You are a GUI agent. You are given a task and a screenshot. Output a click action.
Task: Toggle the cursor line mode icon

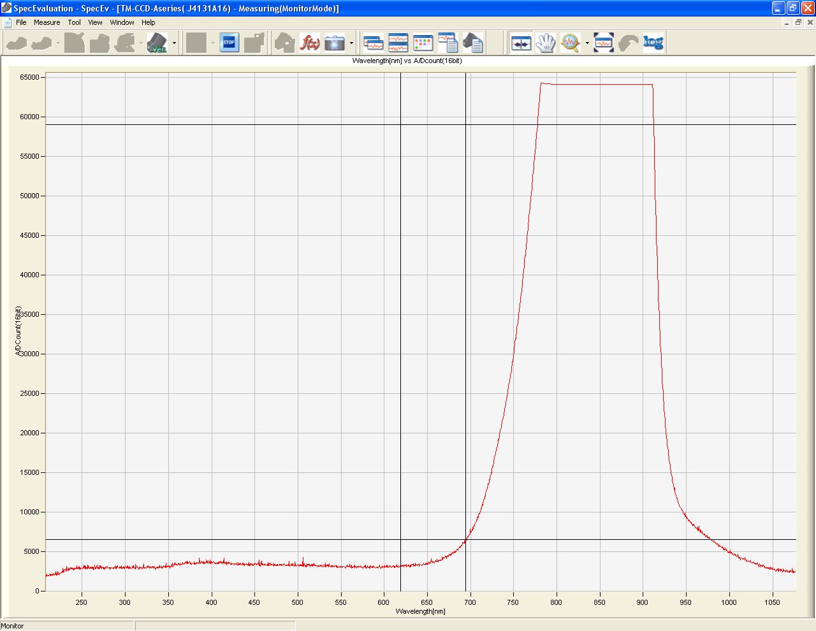click(521, 43)
